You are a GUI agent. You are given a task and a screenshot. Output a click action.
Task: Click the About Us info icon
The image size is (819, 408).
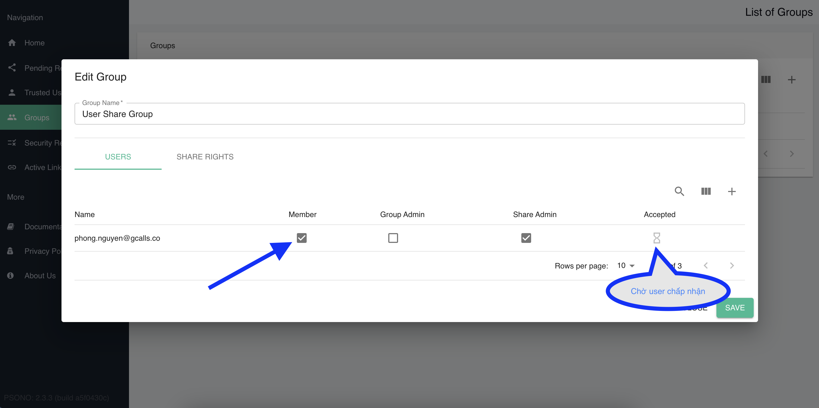click(x=11, y=276)
